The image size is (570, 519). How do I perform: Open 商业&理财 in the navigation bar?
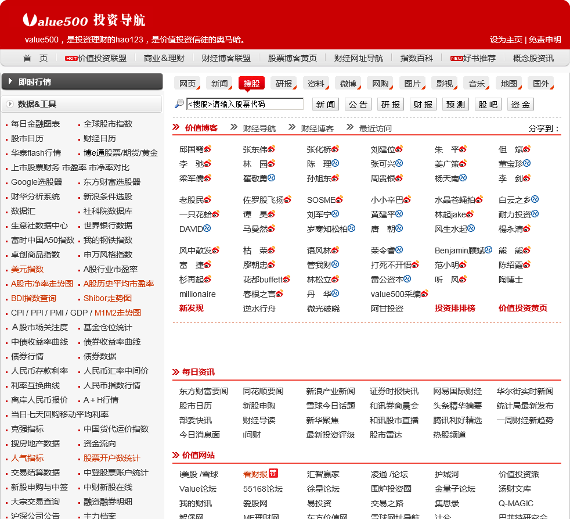tap(164, 58)
